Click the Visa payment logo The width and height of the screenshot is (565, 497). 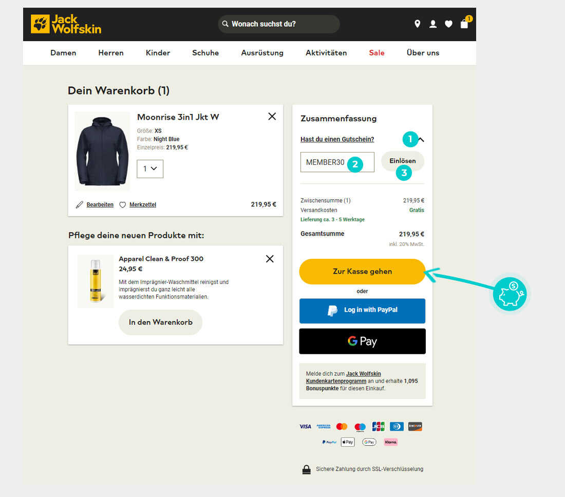(x=305, y=427)
